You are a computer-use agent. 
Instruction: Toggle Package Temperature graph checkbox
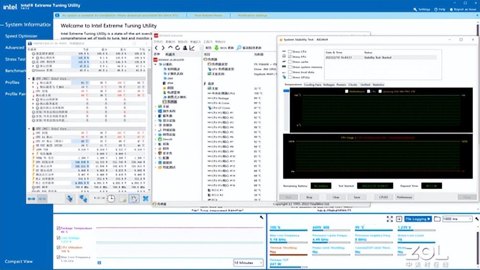click(58, 228)
